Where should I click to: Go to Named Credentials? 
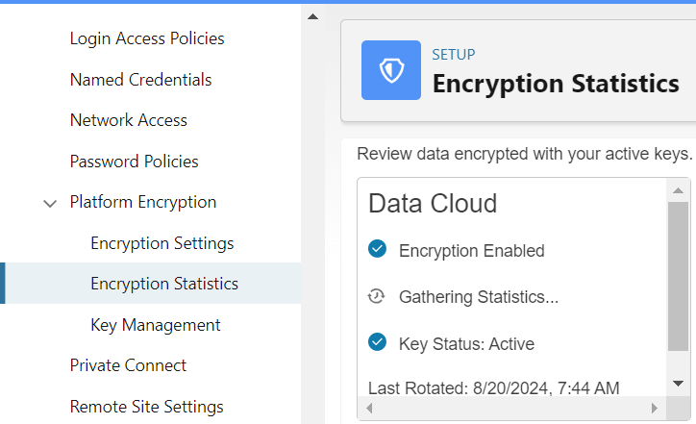point(140,80)
